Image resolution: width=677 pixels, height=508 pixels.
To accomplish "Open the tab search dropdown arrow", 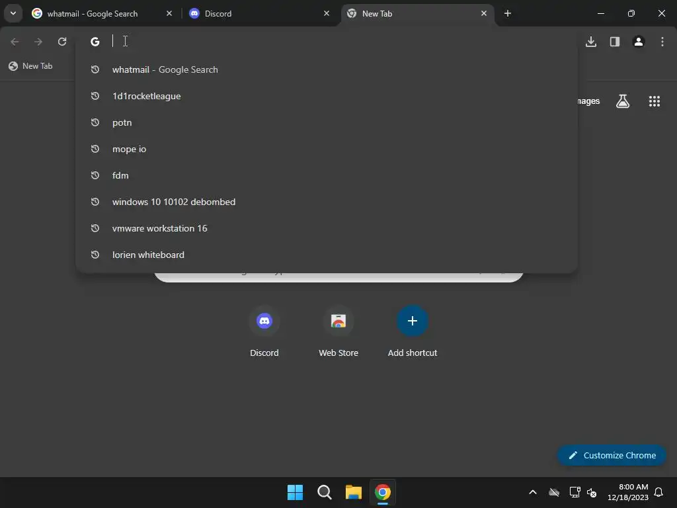I will [13, 13].
